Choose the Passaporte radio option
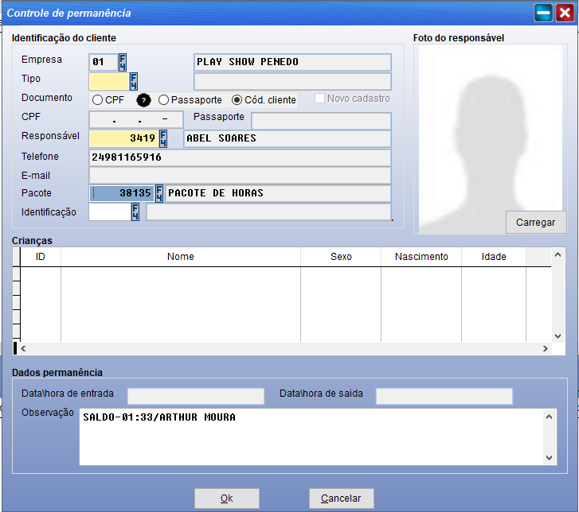The height and width of the screenshot is (512, 579). 163,100
